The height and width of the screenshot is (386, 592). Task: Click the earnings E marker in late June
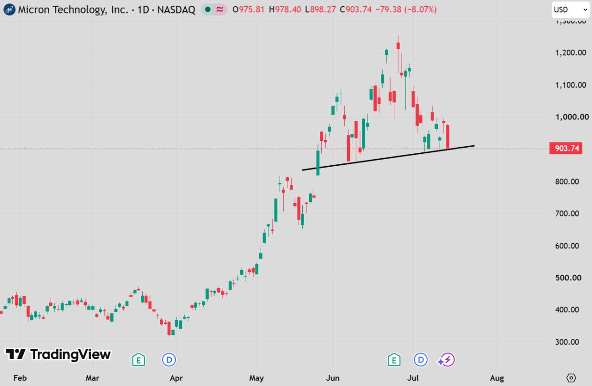(394, 360)
